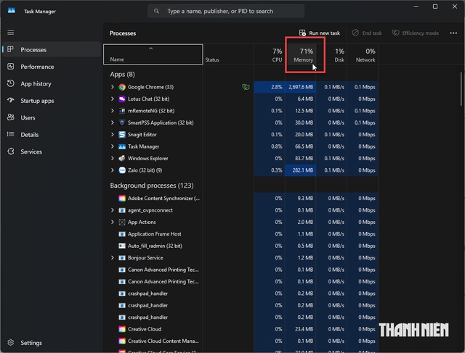Screen dimensions: 465x353
Task: Expand the Zalo (32 bit) group
Action: tap(113, 170)
